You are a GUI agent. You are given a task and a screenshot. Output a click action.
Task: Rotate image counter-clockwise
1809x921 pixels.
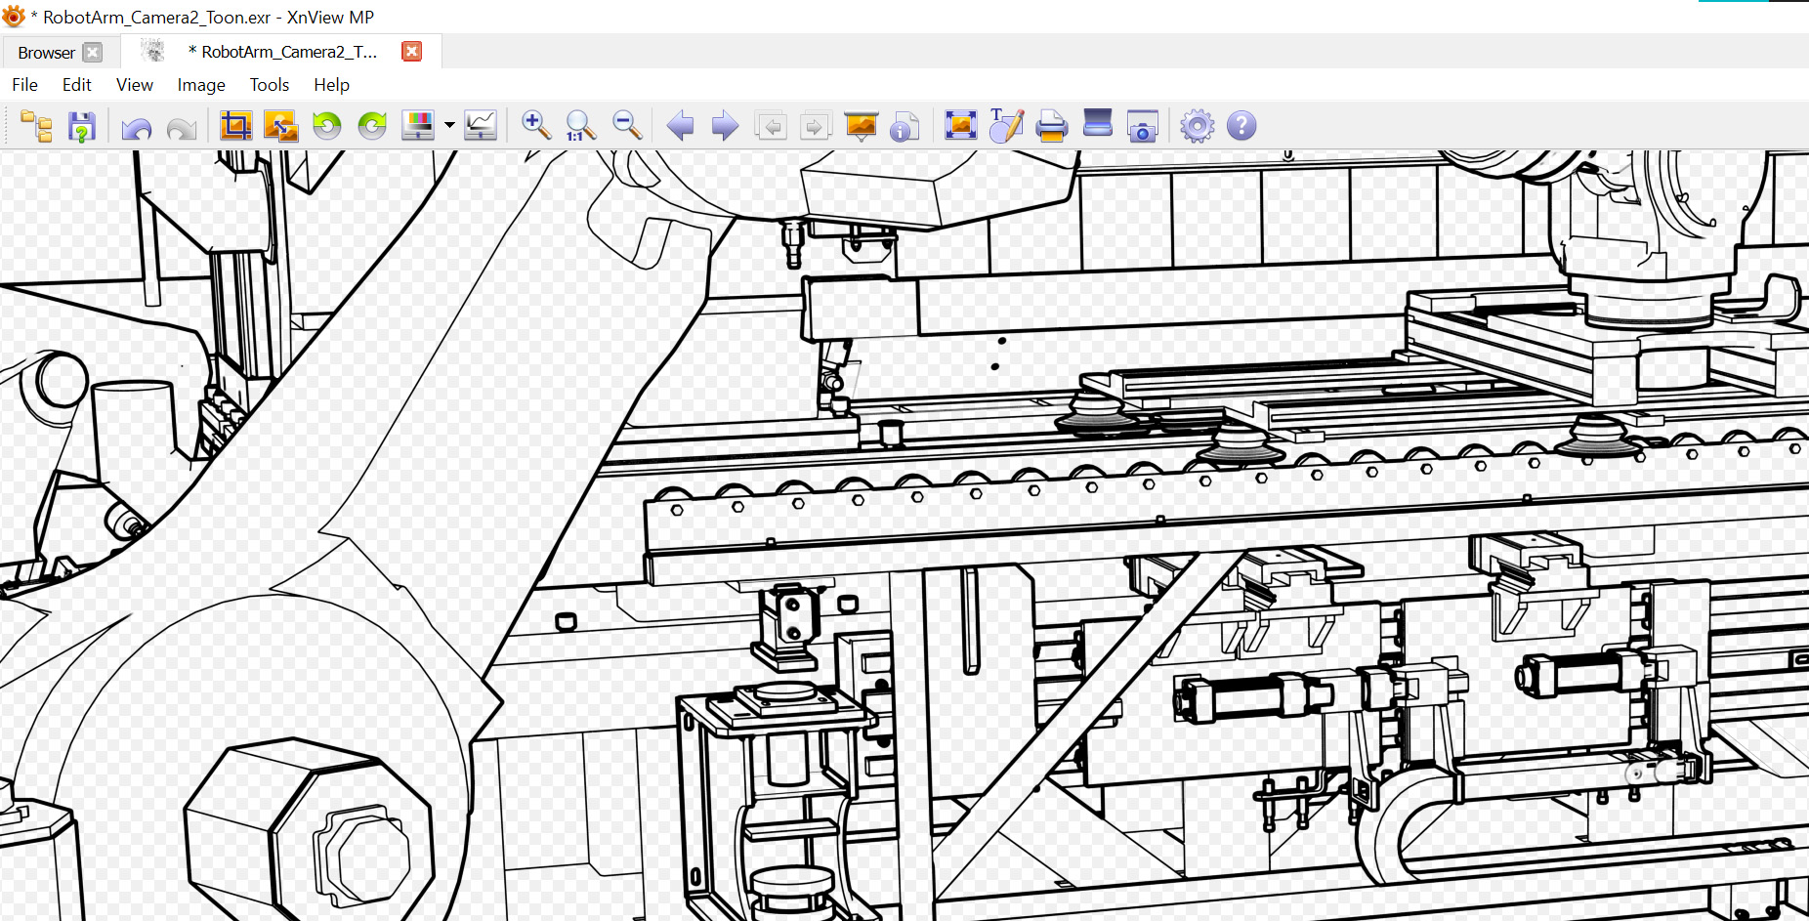[x=327, y=126]
